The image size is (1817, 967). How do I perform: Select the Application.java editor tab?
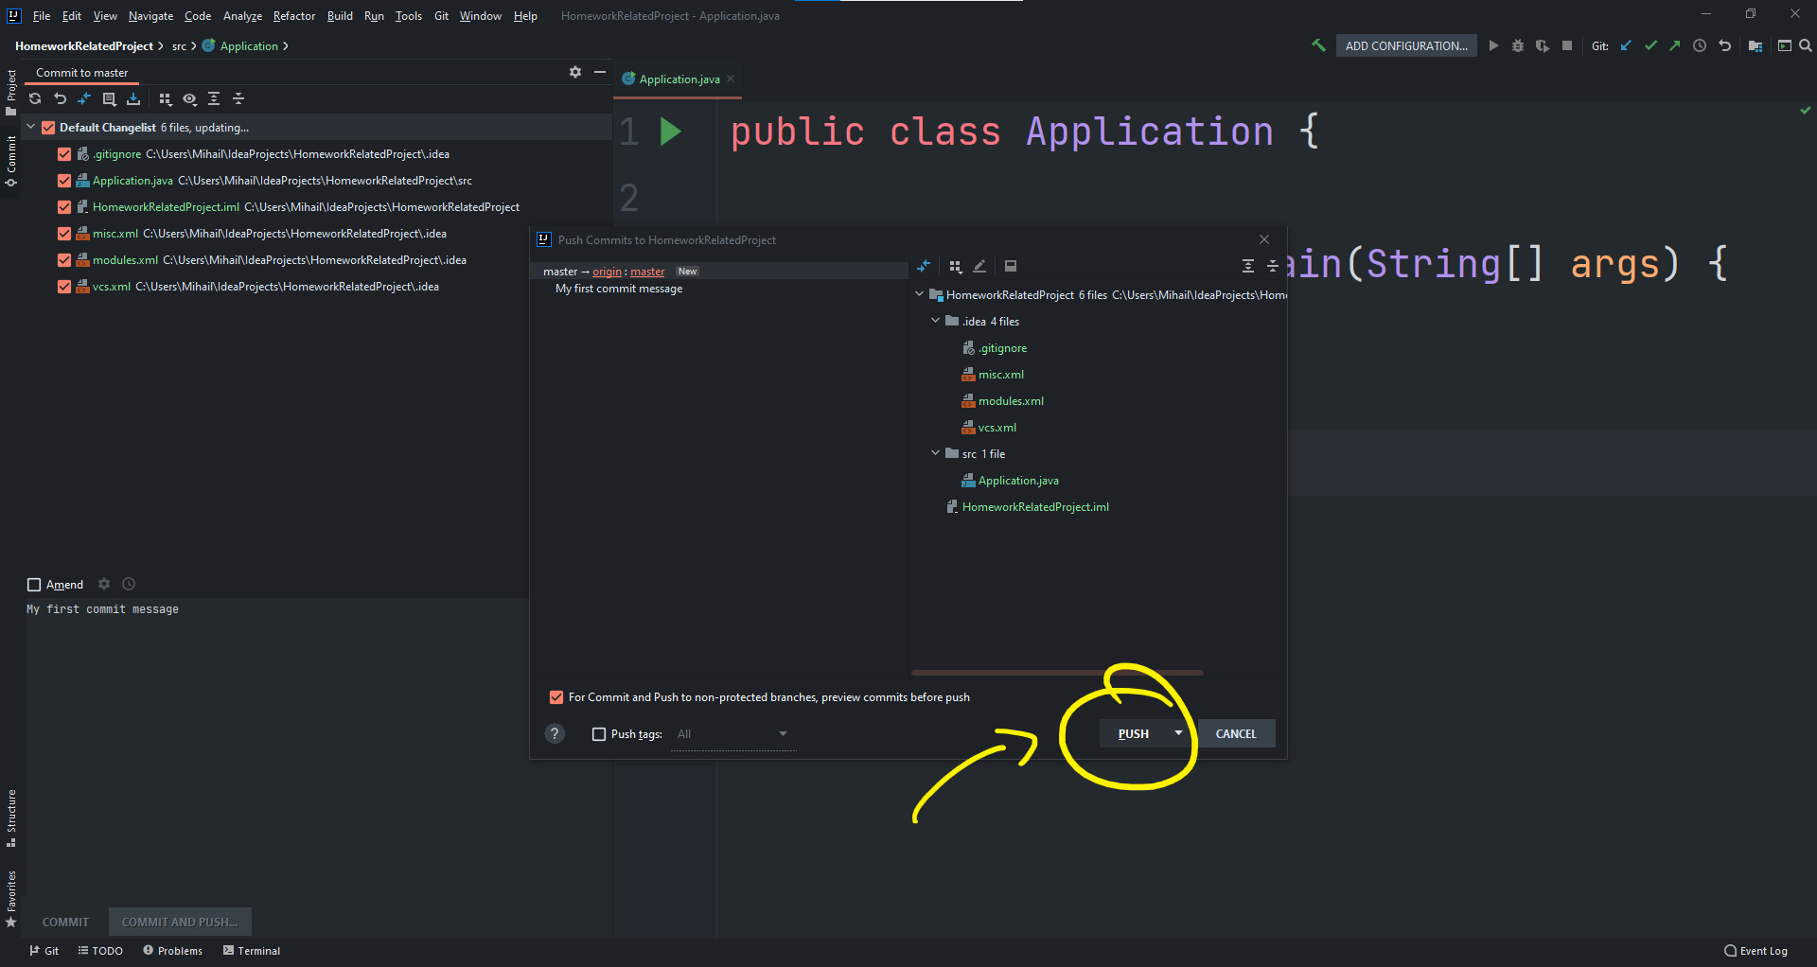tap(679, 79)
